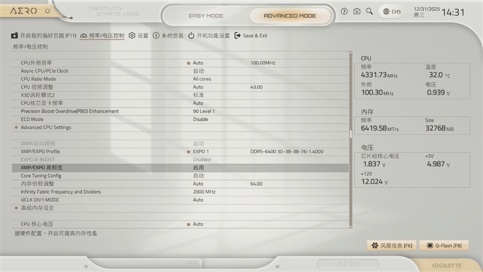Click the fan icon in 风扇信息 button
483x272 pixels.
tap(374, 245)
